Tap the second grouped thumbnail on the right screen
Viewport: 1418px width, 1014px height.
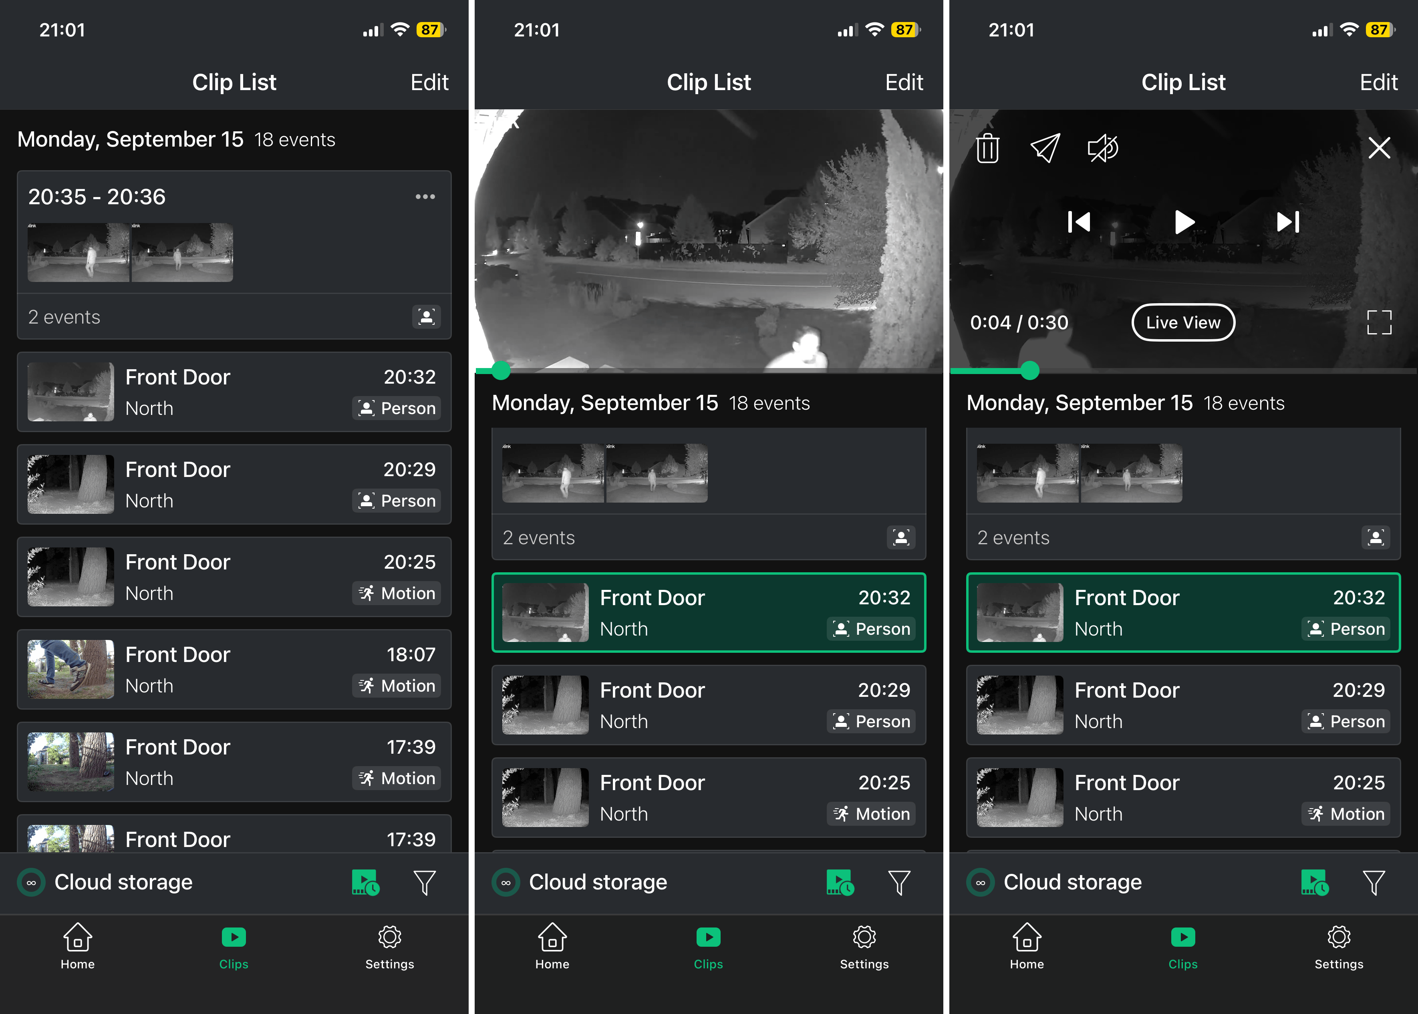pyautogui.click(x=1132, y=473)
